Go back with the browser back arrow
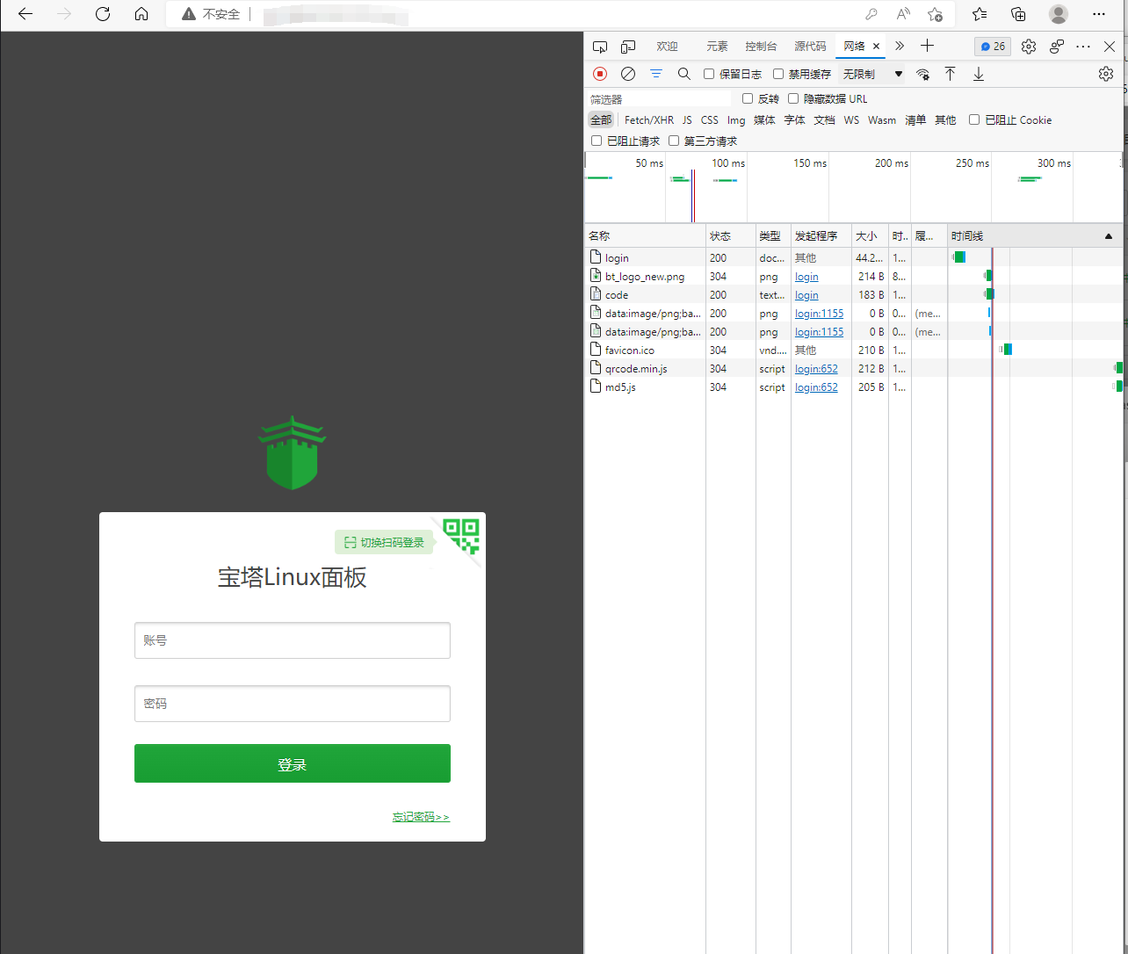This screenshot has height=954, width=1128. pos(25,14)
